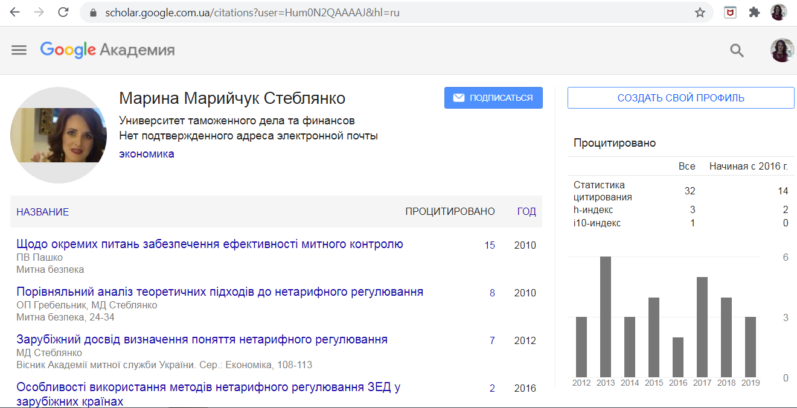Viewport: 797px width, 408px height.
Task: Click the address bar URL
Action: [x=252, y=13]
